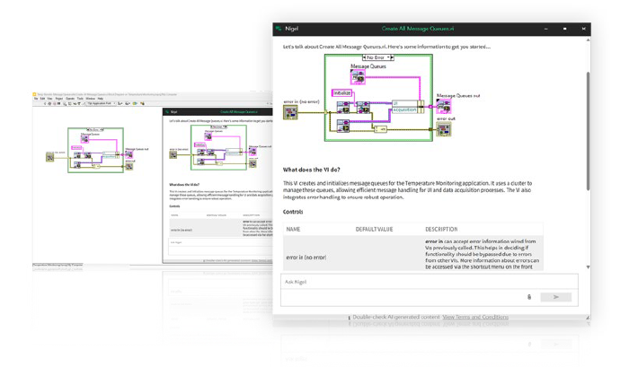The image size is (629, 367).
Task: Click next-case arrow right of No Error in Nigel diagram
Action: pyautogui.click(x=392, y=57)
